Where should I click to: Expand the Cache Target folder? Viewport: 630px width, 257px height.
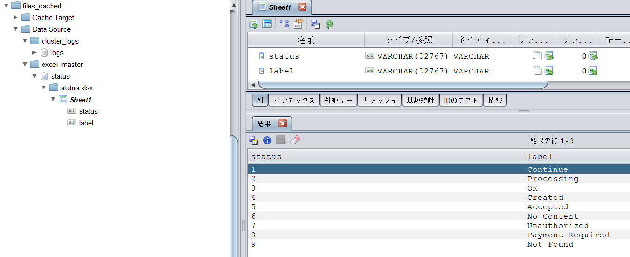(15, 17)
